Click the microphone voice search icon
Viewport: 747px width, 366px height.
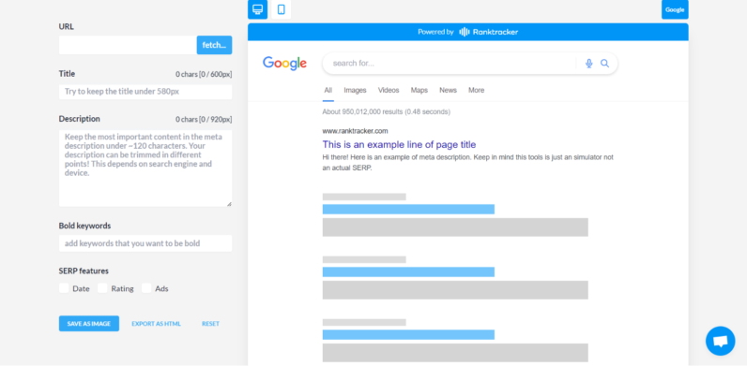pyautogui.click(x=588, y=64)
